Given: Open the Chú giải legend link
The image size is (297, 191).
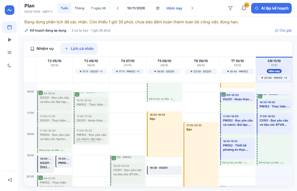Looking at the screenshot, I should (x=283, y=31).
